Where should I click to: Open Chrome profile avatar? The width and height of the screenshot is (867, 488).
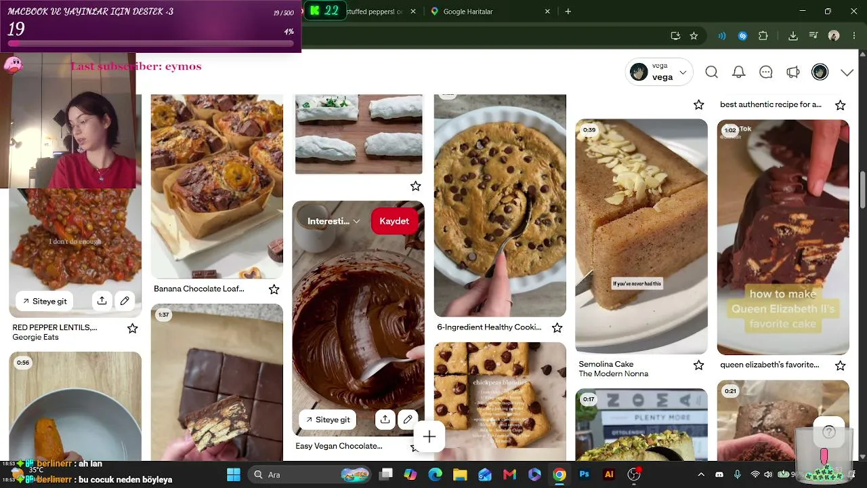834,36
